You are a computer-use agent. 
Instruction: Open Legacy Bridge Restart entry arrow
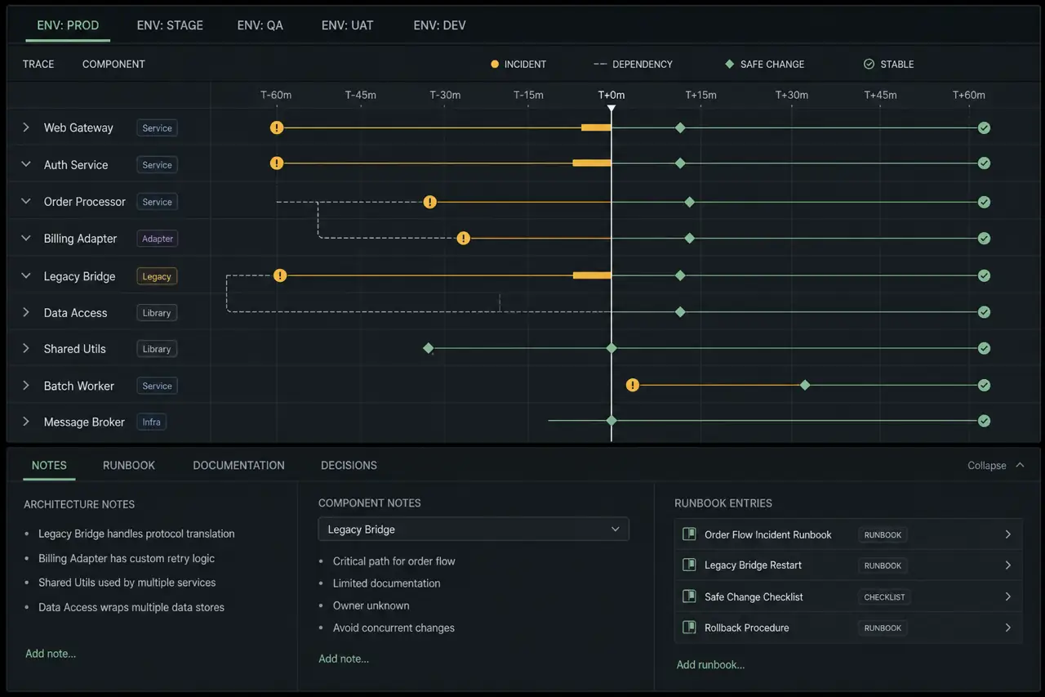(1008, 565)
